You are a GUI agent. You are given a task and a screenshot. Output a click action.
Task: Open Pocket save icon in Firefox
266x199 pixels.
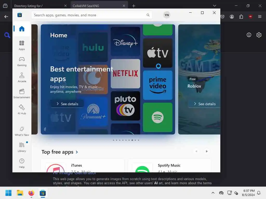[x=222, y=17]
